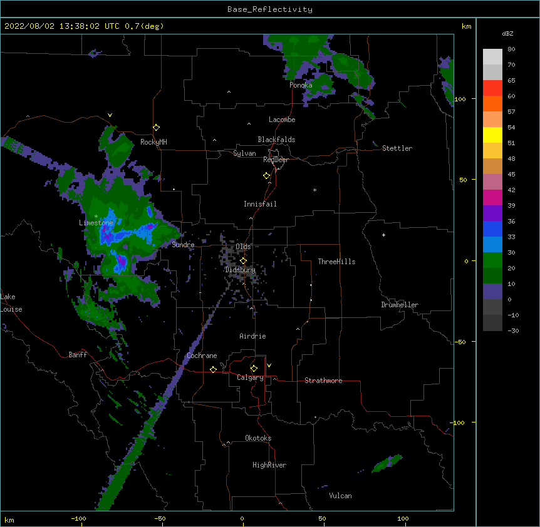Click the yellow diamond marker above Calgary label
540x527 pixels.
[x=254, y=369]
